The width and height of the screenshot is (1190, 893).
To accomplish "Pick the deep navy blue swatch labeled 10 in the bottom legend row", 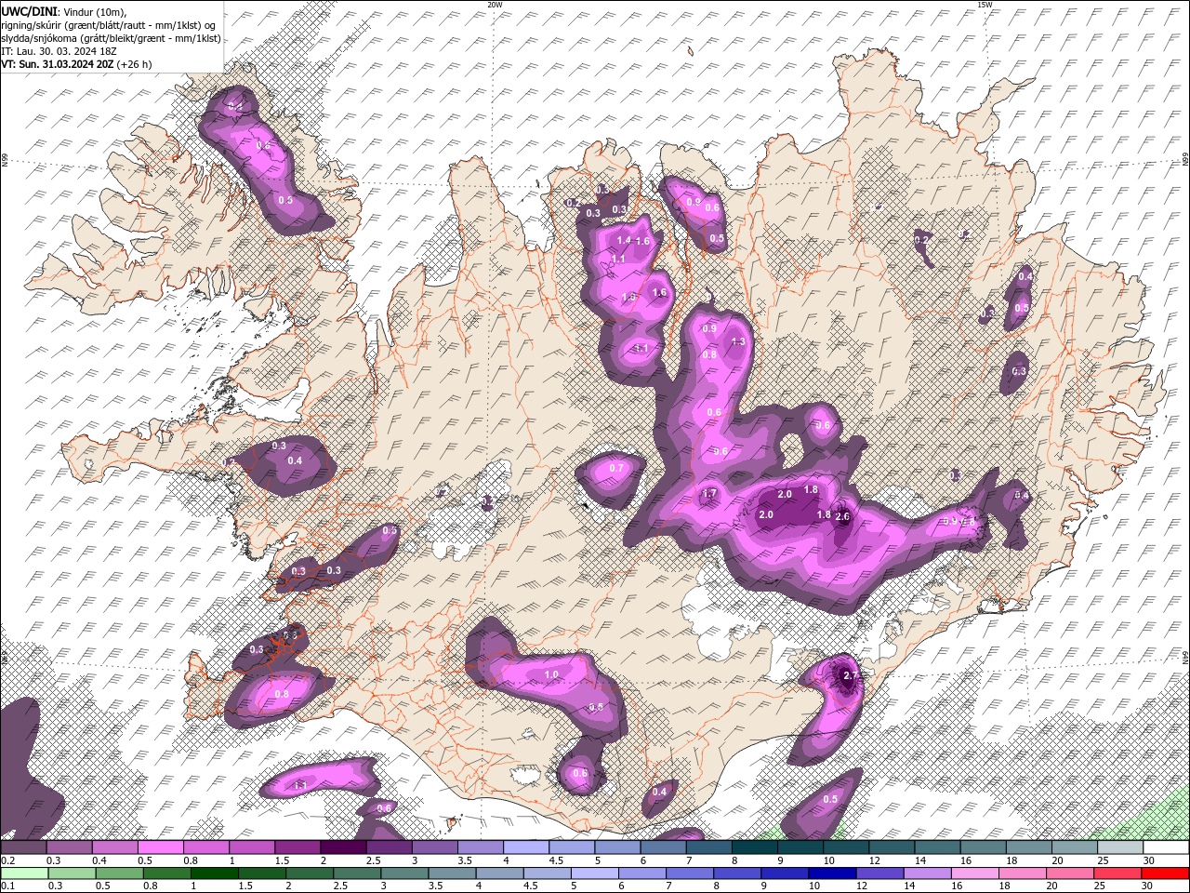I will (x=831, y=873).
